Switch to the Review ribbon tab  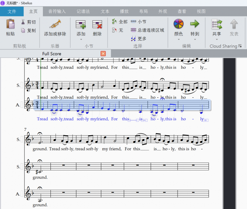[x=182, y=11]
